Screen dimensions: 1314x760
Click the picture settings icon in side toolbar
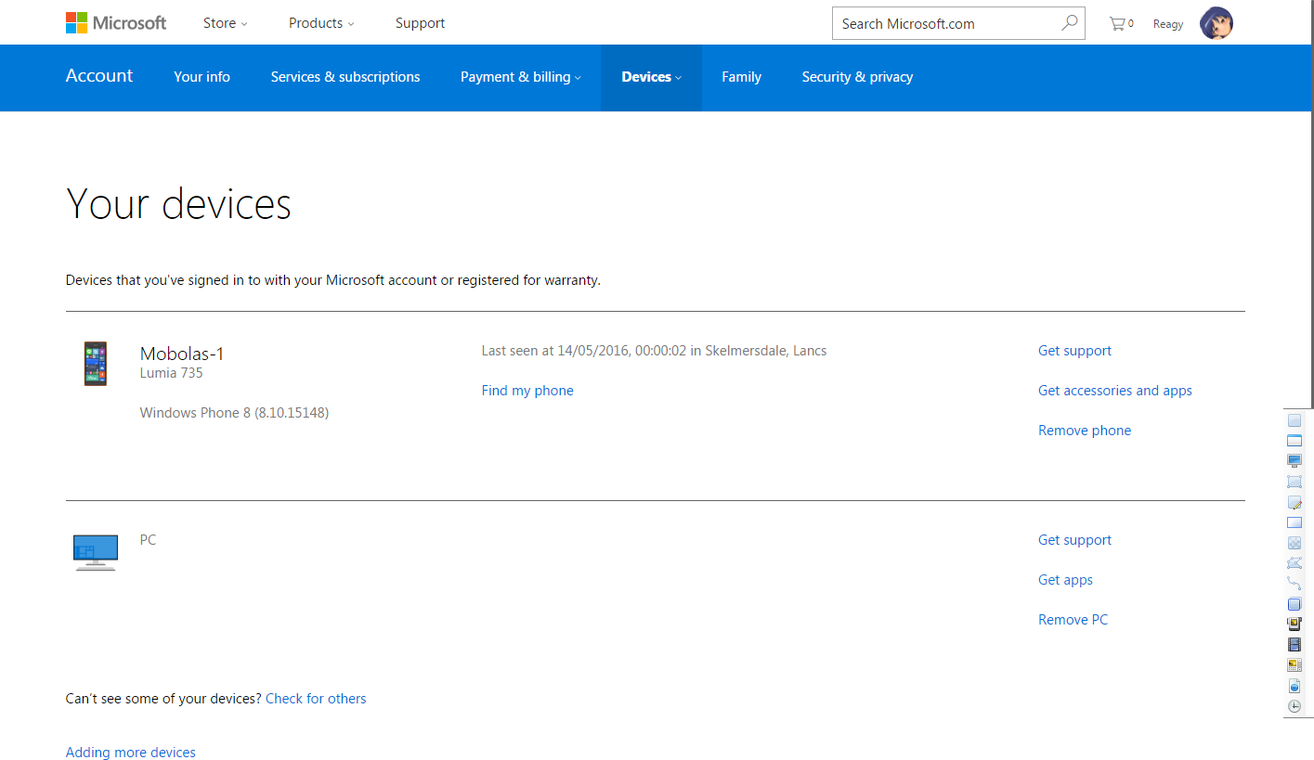point(1294,664)
